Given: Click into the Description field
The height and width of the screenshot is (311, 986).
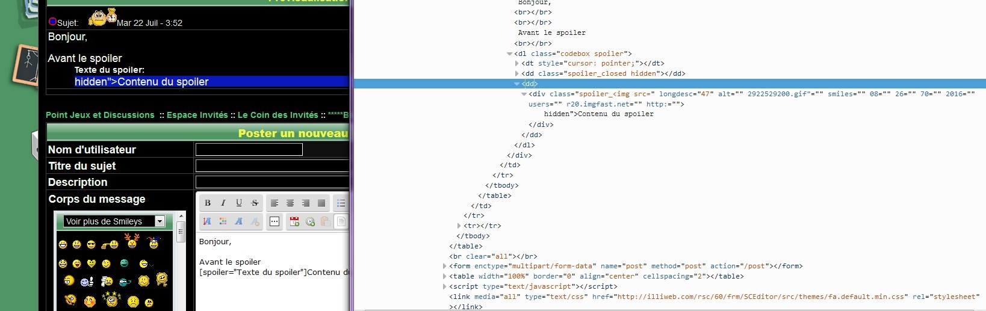Looking at the screenshot, I should 273,182.
